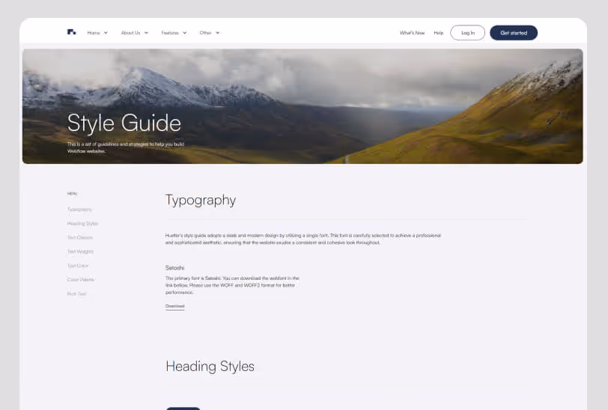Select Text Color in side menu
The height and width of the screenshot is (410, 608).
point(78,266)
